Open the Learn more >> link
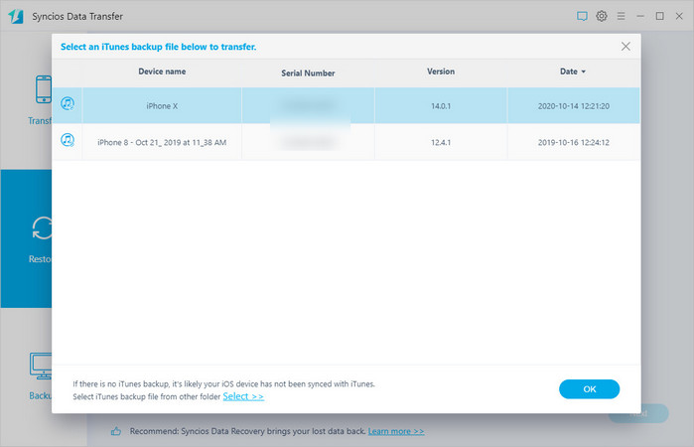Viewport: 694px width, 447px height. (396, 431)
